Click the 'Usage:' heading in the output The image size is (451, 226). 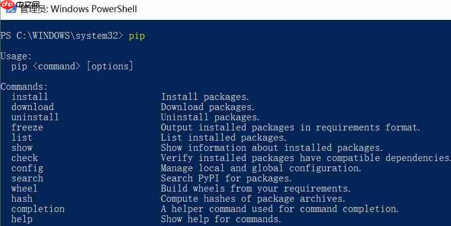16,56
